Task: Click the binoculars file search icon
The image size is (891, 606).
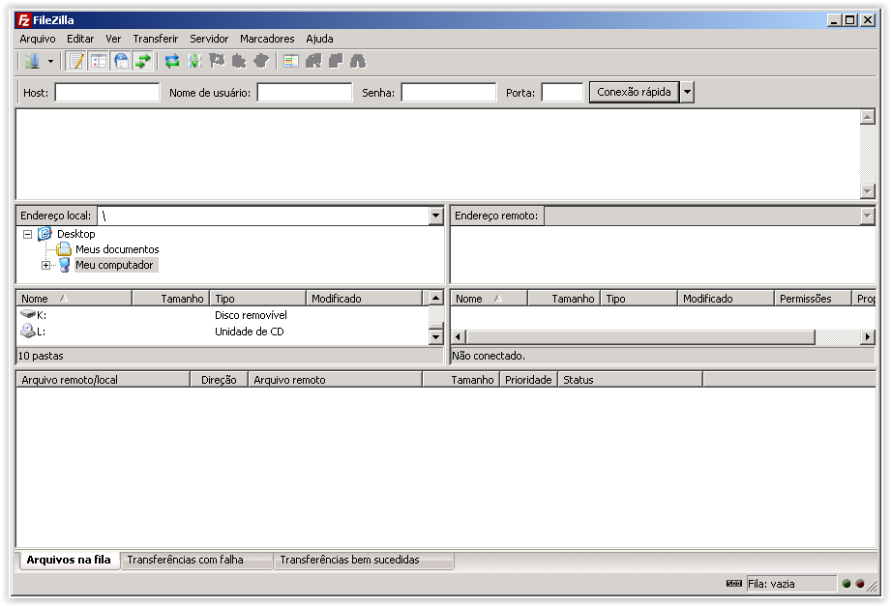Action: coord(357,61)
